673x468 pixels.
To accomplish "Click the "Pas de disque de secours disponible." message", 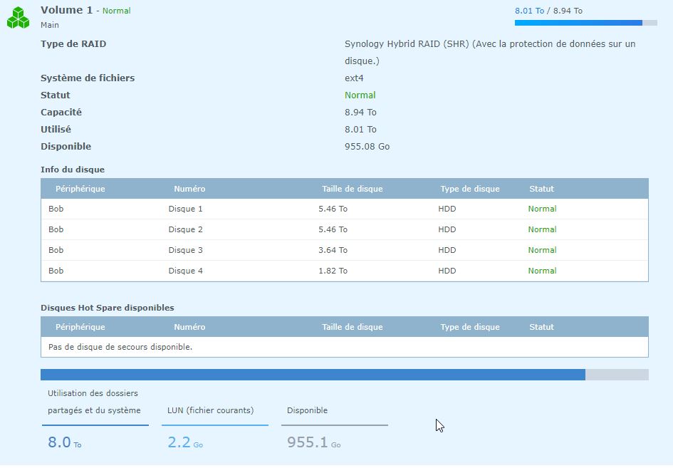I will pos(120,347).
